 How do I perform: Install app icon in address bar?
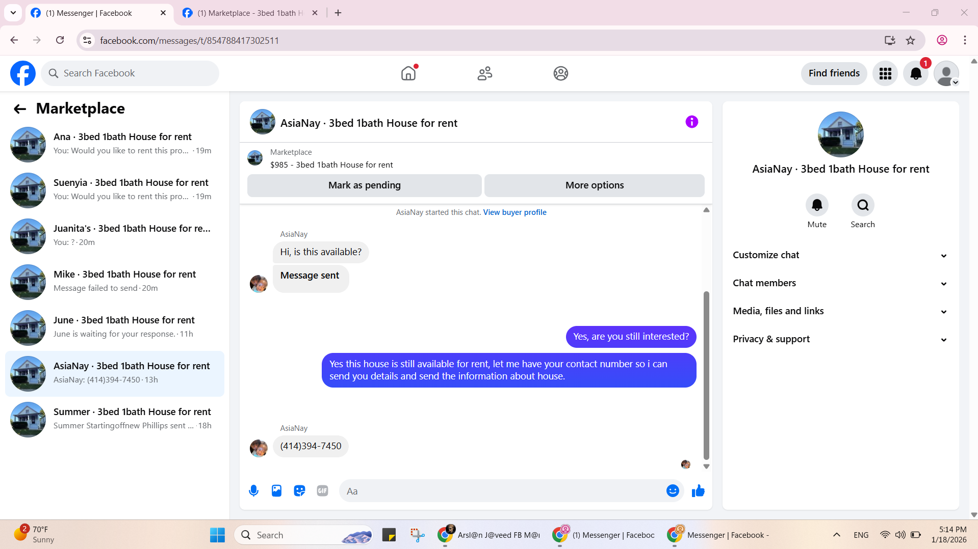coord(890,40)
